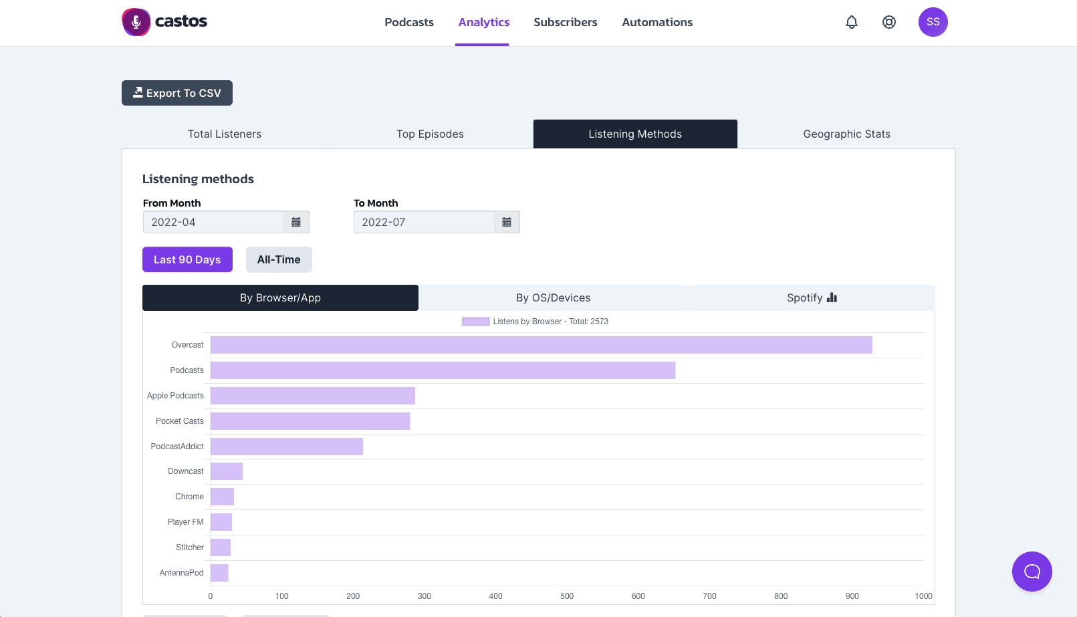Switch to Total Listeners tab
1077x617 pixels.
click(x=225, y=134)
